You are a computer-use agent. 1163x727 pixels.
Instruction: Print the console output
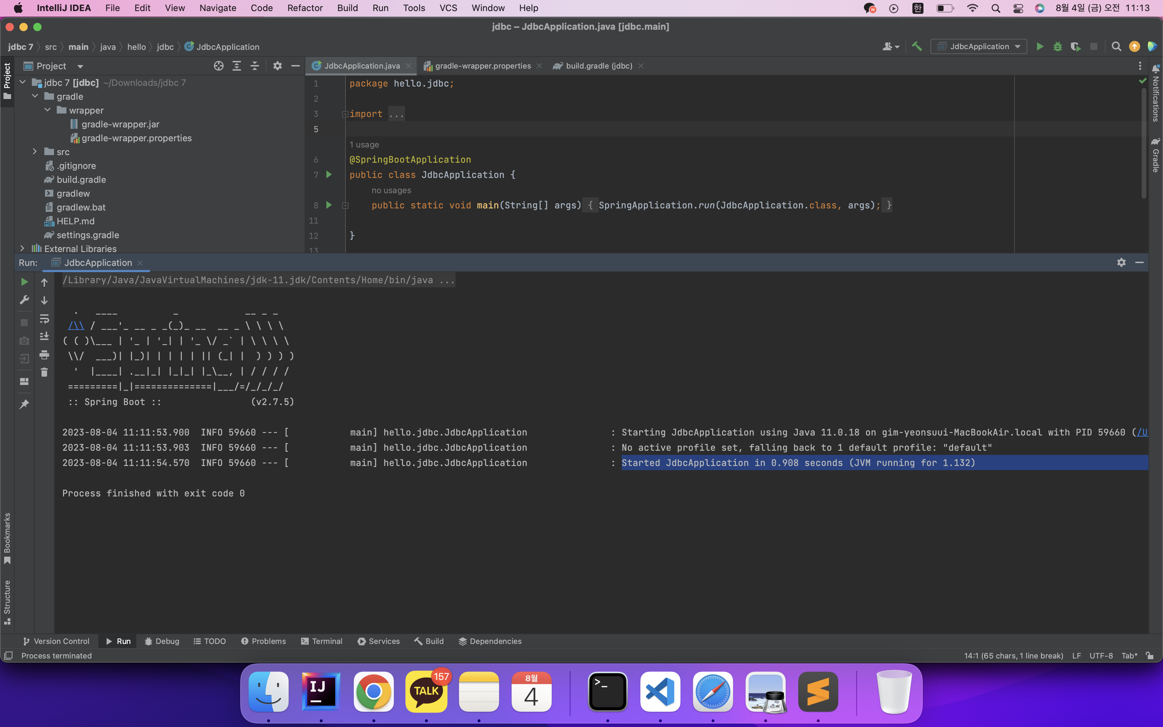(44, 355)
